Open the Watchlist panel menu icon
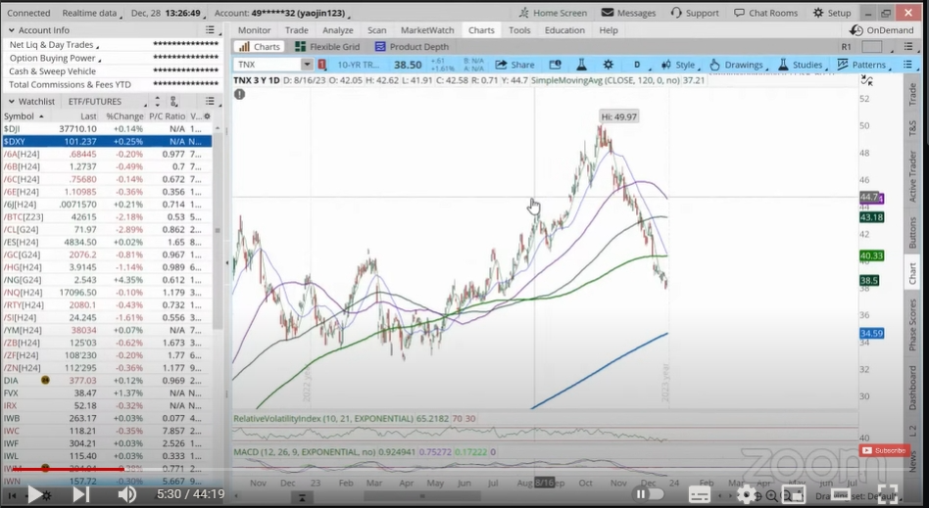Screen dimensions: 929x508 pyautogui.click(x=210, y=101)
